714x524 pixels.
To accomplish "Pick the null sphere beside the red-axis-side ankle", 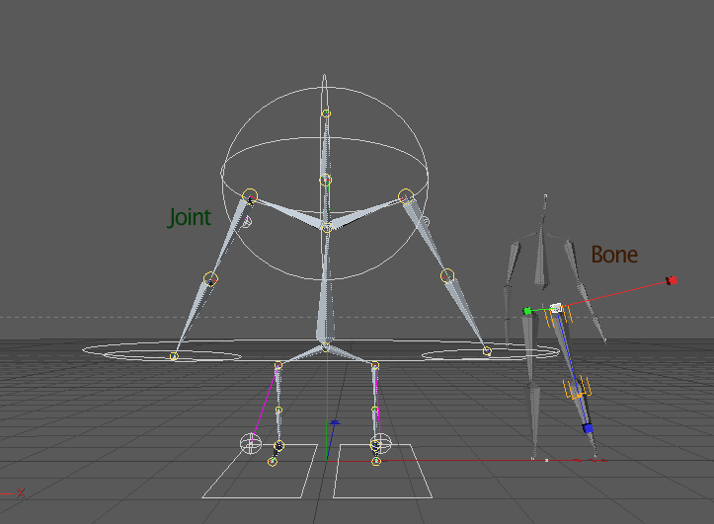I will point(381,442).
